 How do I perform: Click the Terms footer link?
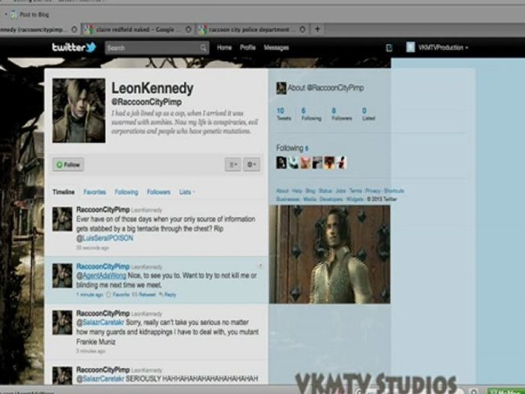pos(355,190)
